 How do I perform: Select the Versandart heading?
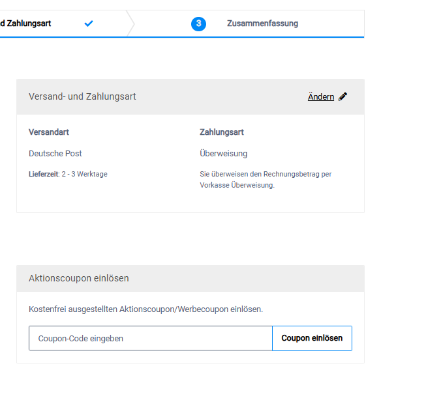(x=49, y=132)
